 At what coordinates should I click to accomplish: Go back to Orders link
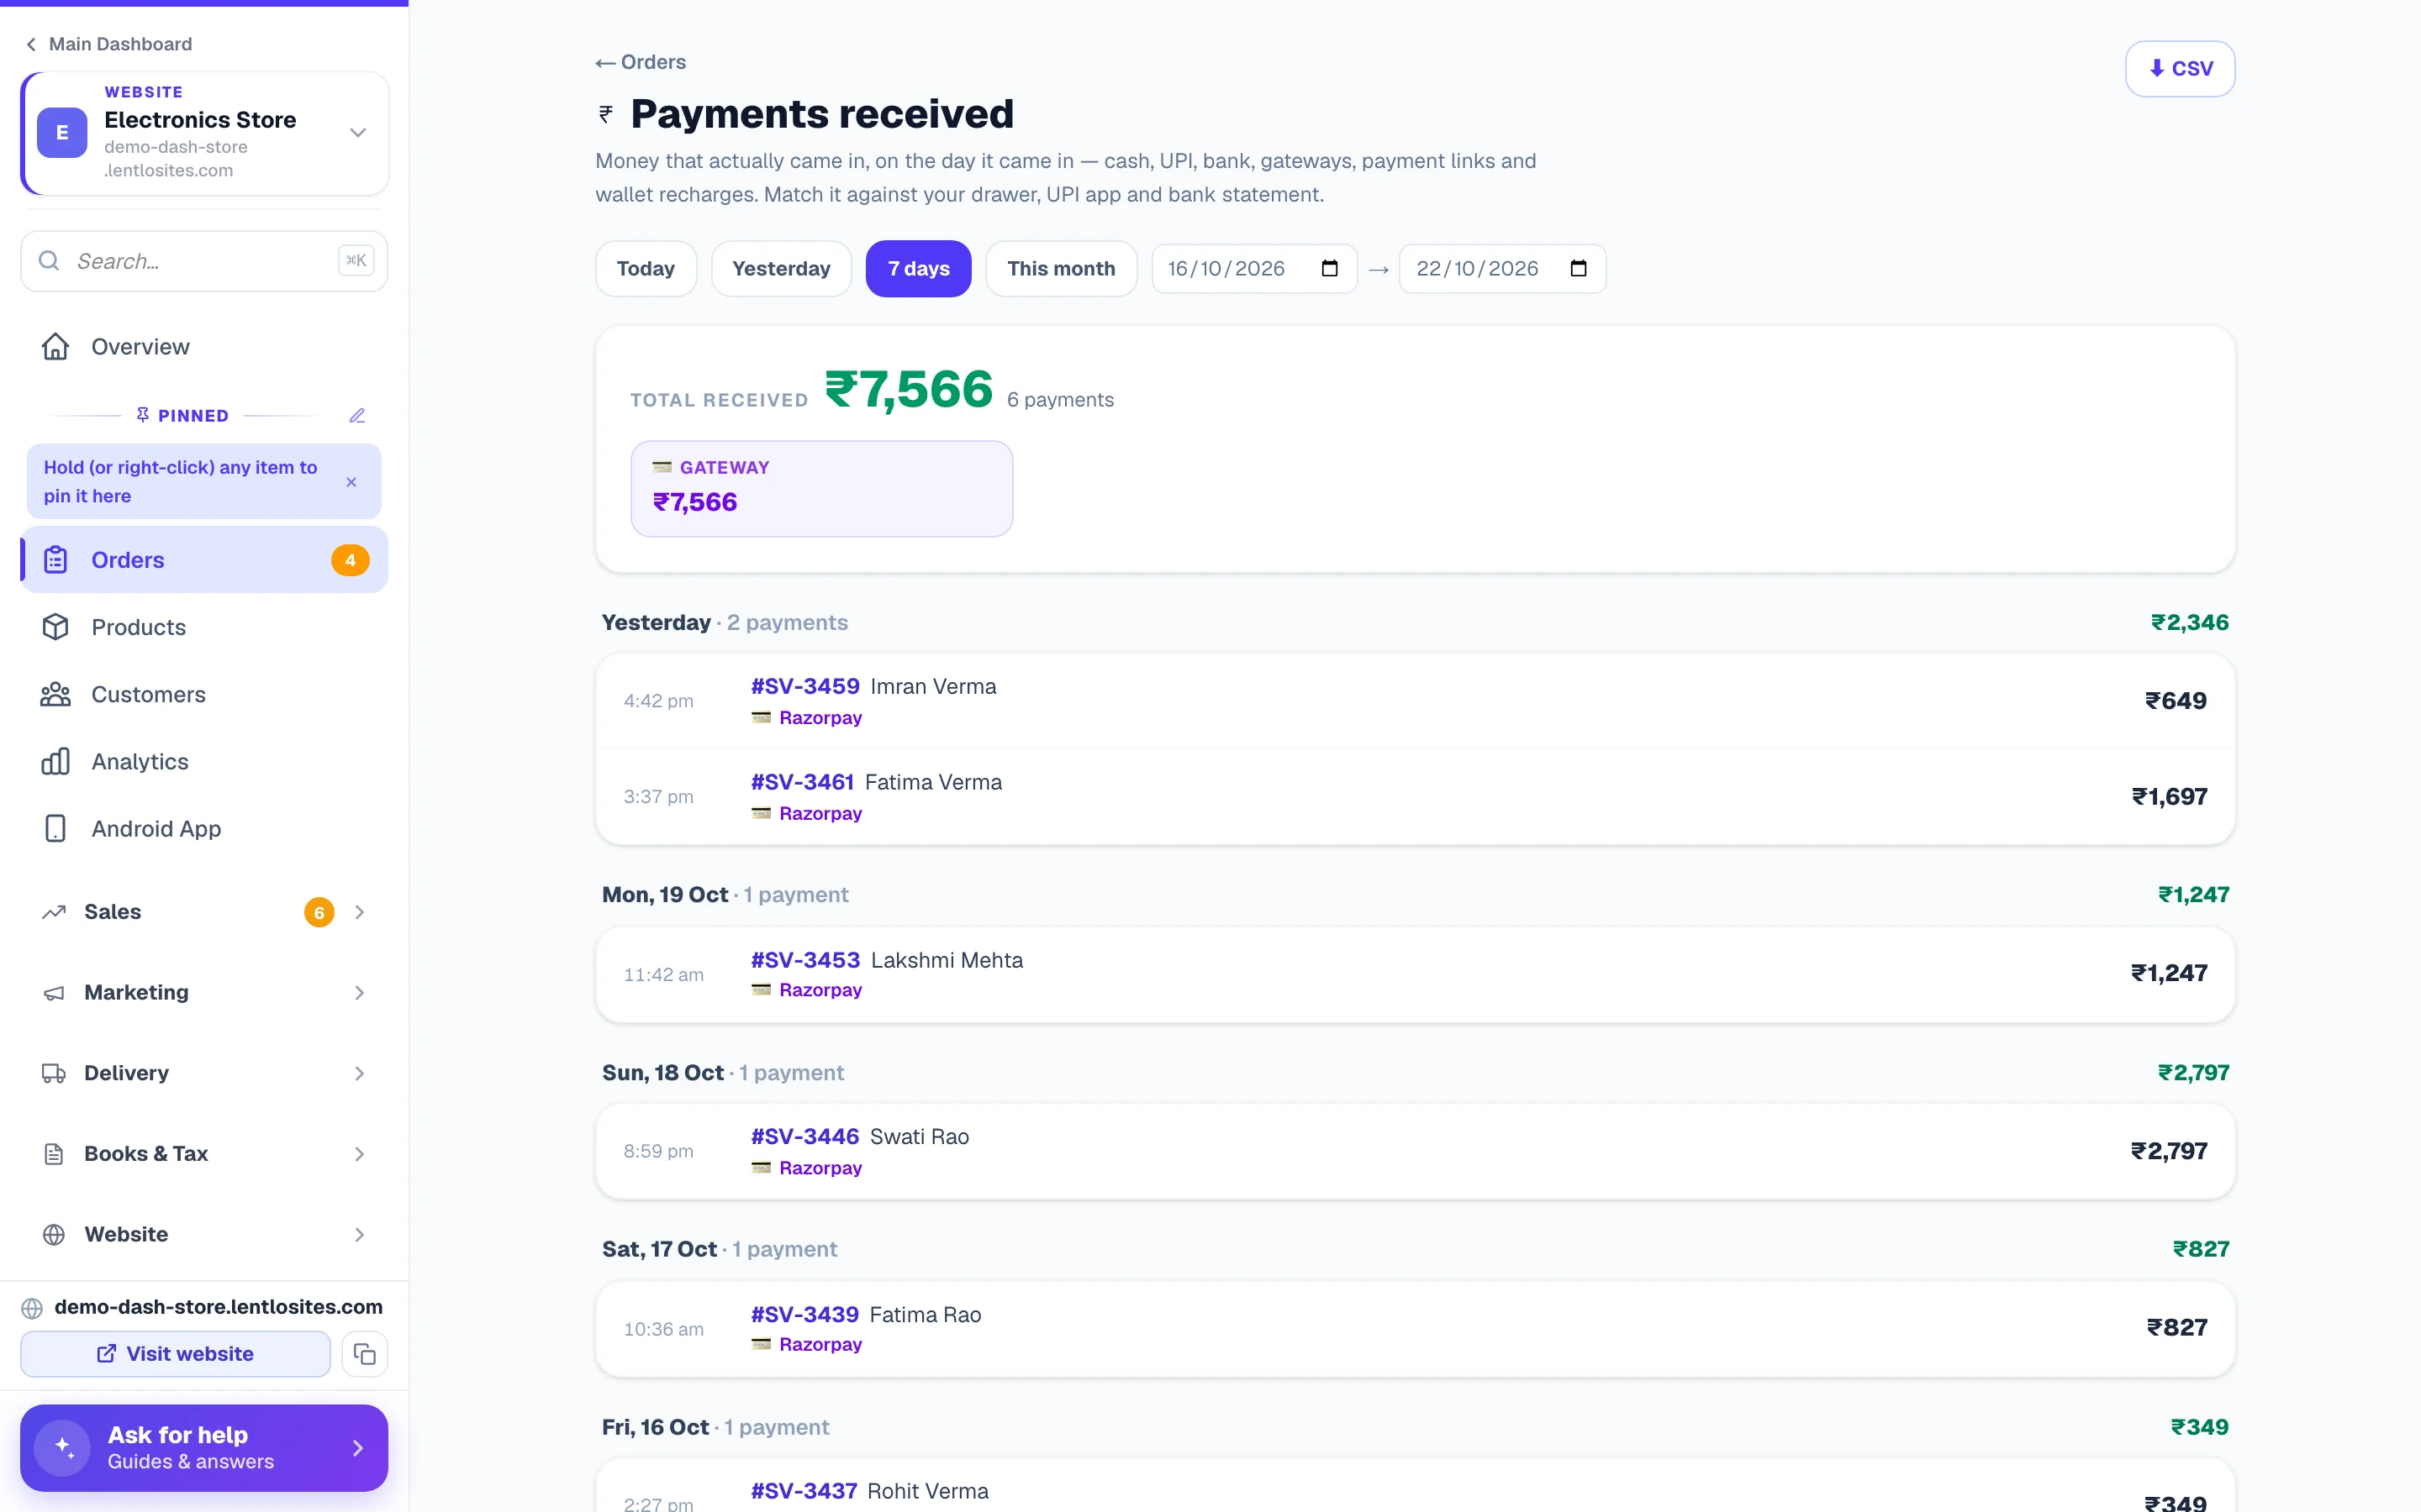point(641,62)
